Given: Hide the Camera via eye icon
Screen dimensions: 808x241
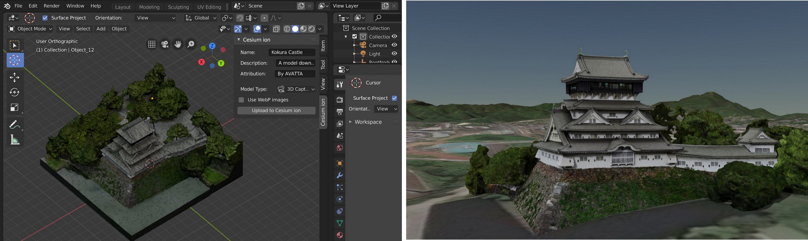Looking at the screenshot, I should point(394,45).
